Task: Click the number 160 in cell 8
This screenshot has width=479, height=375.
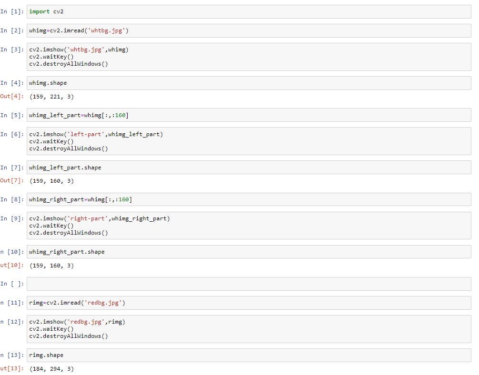Action: coord(123,199)
